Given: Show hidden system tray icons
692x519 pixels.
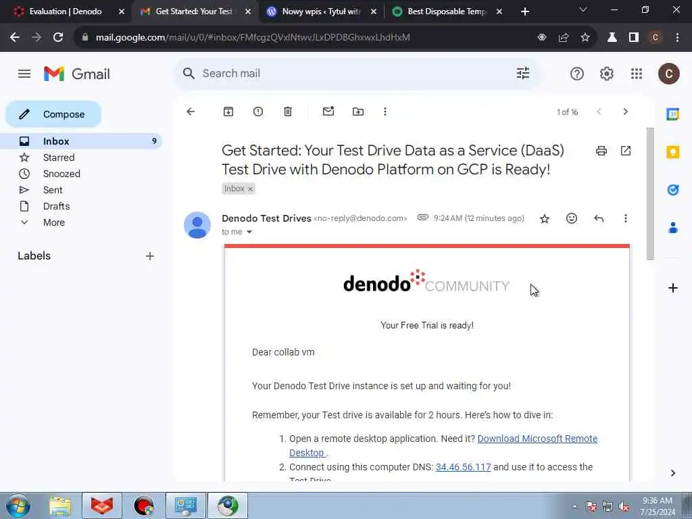Looking at the screenshot, I should point(574,507).
